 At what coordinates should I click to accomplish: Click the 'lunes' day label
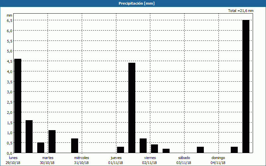click(x=13, y=158)
